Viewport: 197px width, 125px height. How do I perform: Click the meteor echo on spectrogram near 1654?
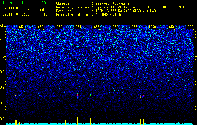[78, 95]
